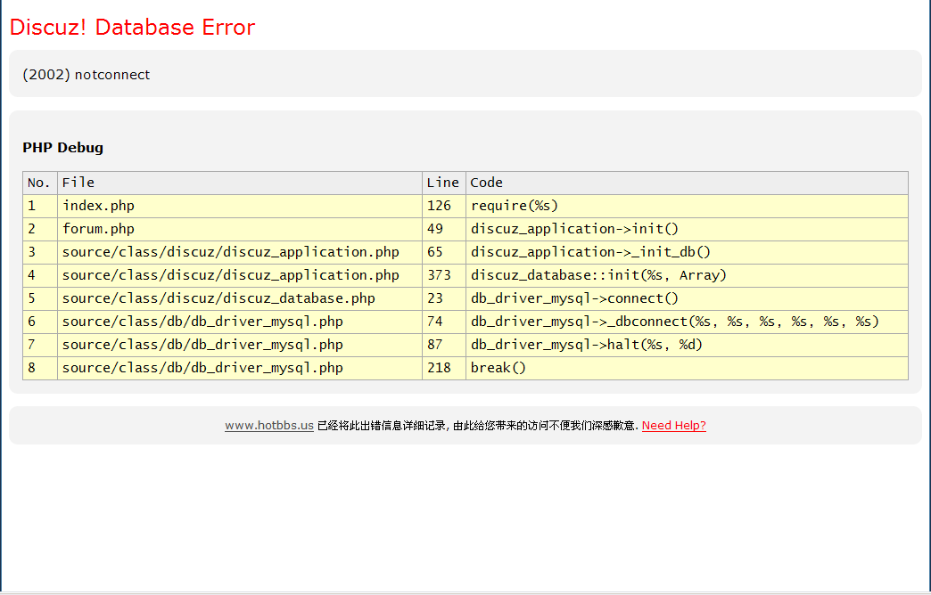Click the Need Help? link
Image resolution: width=931 pixels, height=595 pixels.
674,426
